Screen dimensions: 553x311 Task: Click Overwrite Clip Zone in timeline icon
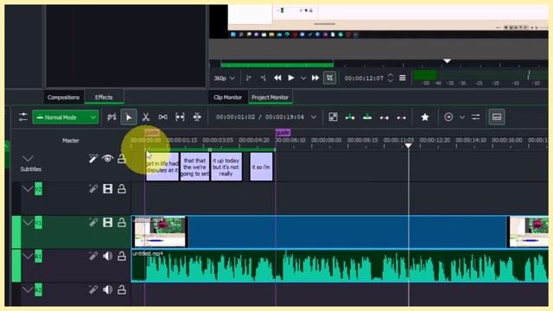click(x=367, y=117)
